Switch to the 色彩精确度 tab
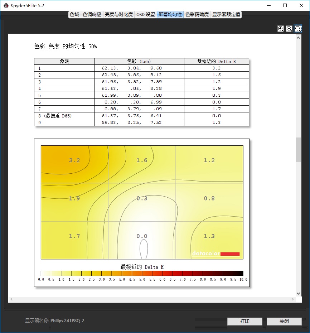Viewport: 310px width, 333px height. coord(197,14)
